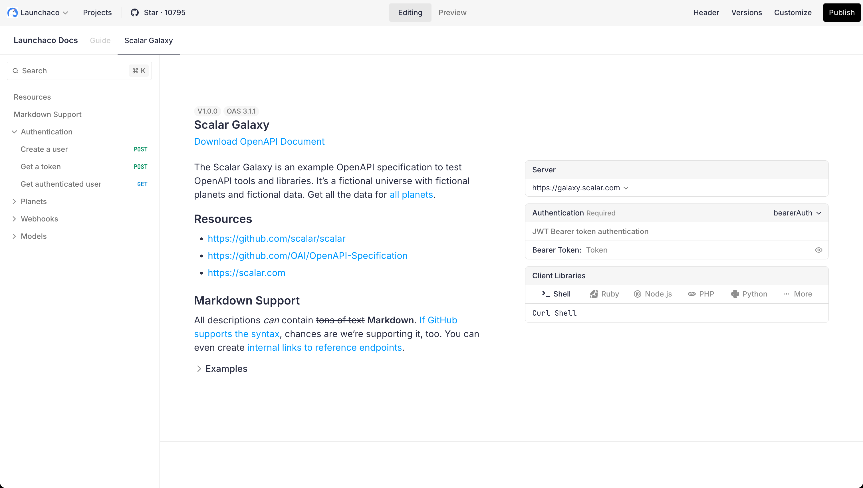
Task: Click the search magnifier icon
Action: point(15,71)
